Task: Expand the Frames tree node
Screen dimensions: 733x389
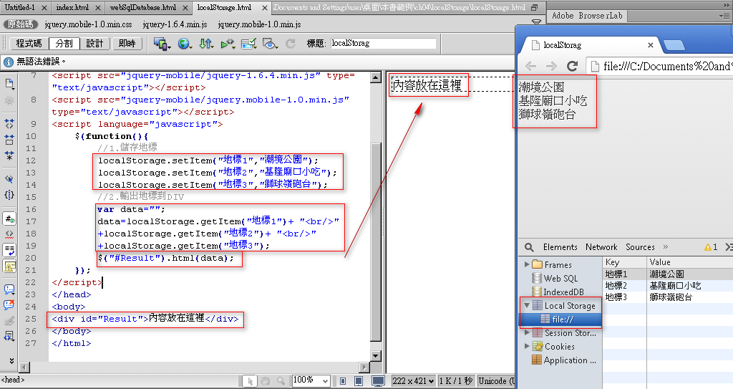Action: coord(527,264)
